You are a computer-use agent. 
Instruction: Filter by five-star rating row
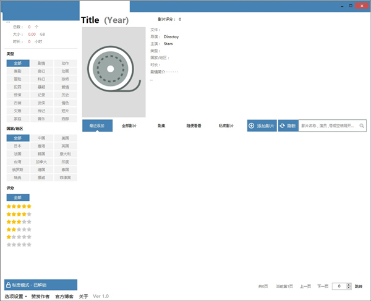click(x=19, y=206)
